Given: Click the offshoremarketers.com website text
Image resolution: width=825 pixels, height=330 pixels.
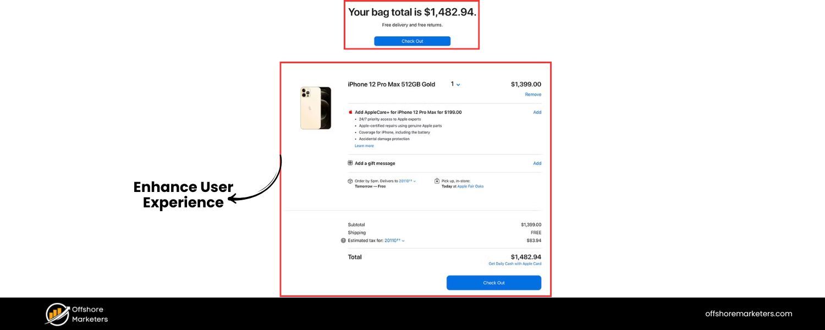Looking at the screenshot, I should (x=749, y=314).
